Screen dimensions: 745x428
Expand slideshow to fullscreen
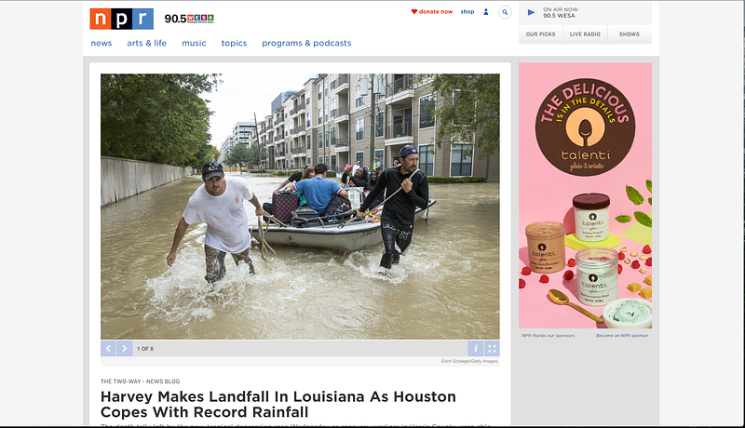492,349
